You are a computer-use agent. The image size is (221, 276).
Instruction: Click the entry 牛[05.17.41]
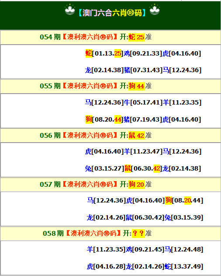[x=143, y=102]
